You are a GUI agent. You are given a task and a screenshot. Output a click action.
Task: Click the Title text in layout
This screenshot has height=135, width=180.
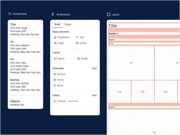[x=113, y=26]
